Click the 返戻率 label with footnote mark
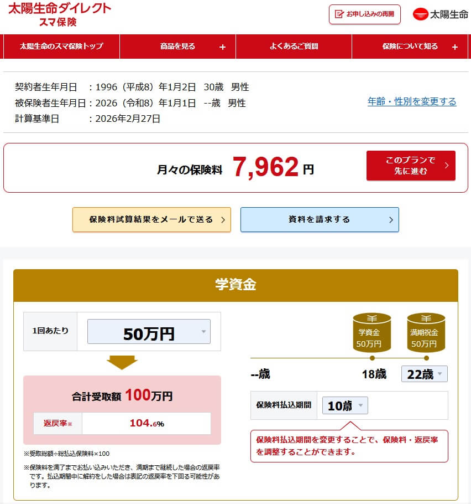This screenshot has width=471, height=504. tap(58, 423)
